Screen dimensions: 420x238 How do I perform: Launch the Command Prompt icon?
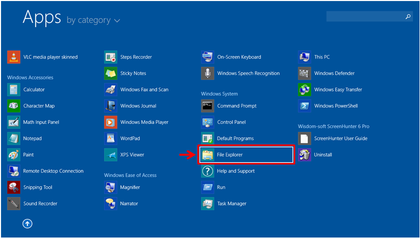(x=208, y=106)
